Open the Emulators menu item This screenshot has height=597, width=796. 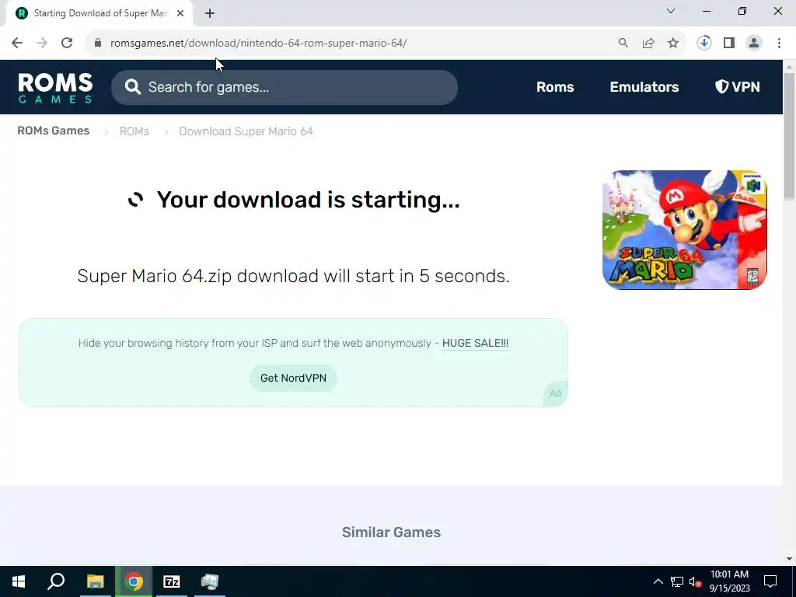(x=644, y=87)
